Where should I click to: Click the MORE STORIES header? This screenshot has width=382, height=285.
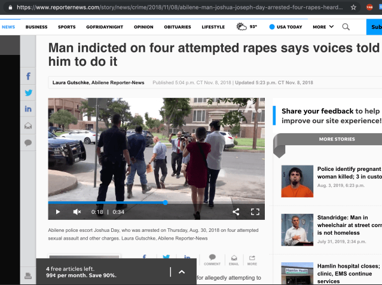click(337, 139)
